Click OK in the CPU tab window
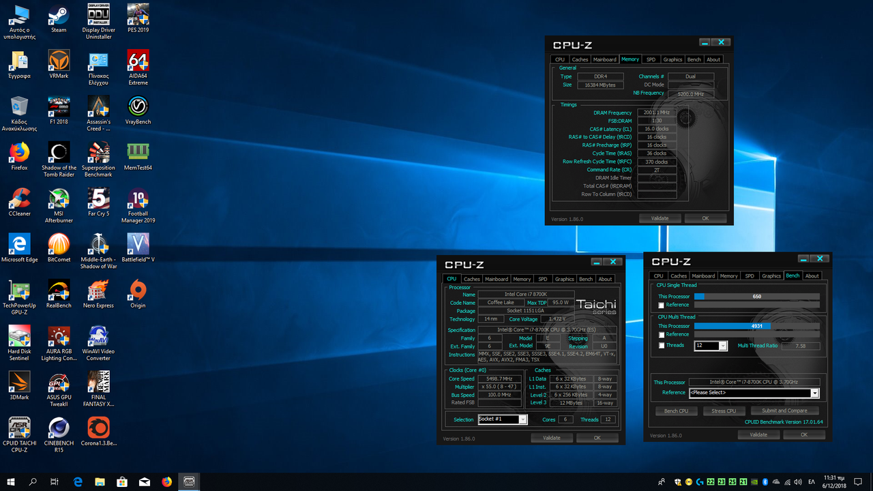This screenshot has width=873, height=491. (x=597, y=438)
